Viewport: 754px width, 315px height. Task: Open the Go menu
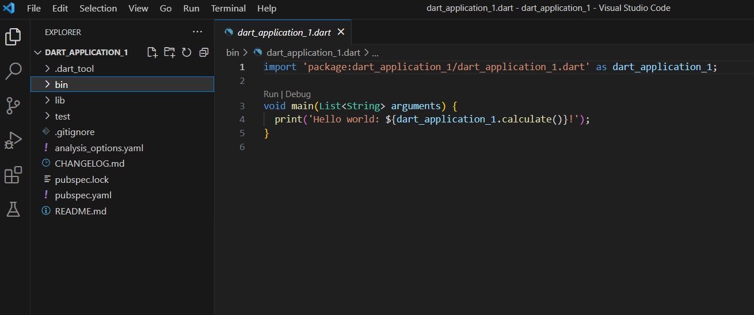tap(166, 8)
